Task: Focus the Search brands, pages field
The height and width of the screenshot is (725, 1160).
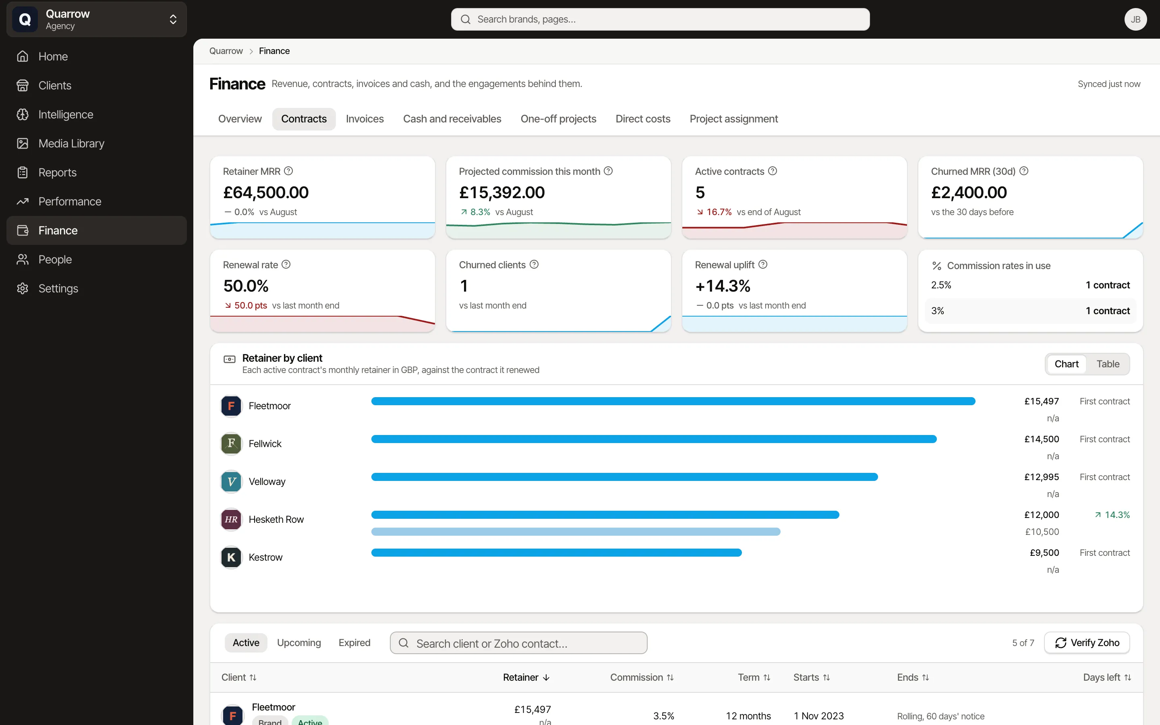Action: pos(660,19)
